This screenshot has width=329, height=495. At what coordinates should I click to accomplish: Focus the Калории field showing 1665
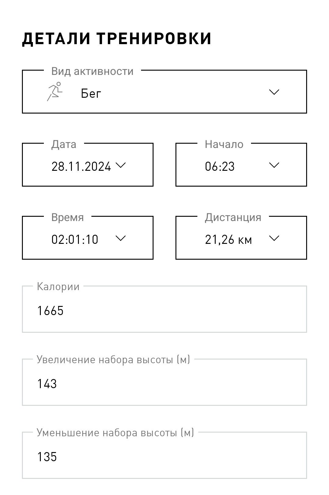[164, 309]
